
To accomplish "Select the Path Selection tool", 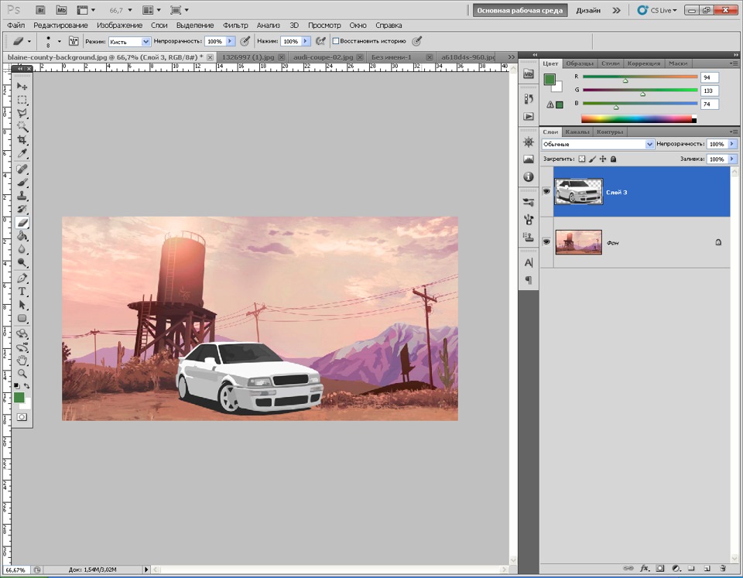I will 22,305.
